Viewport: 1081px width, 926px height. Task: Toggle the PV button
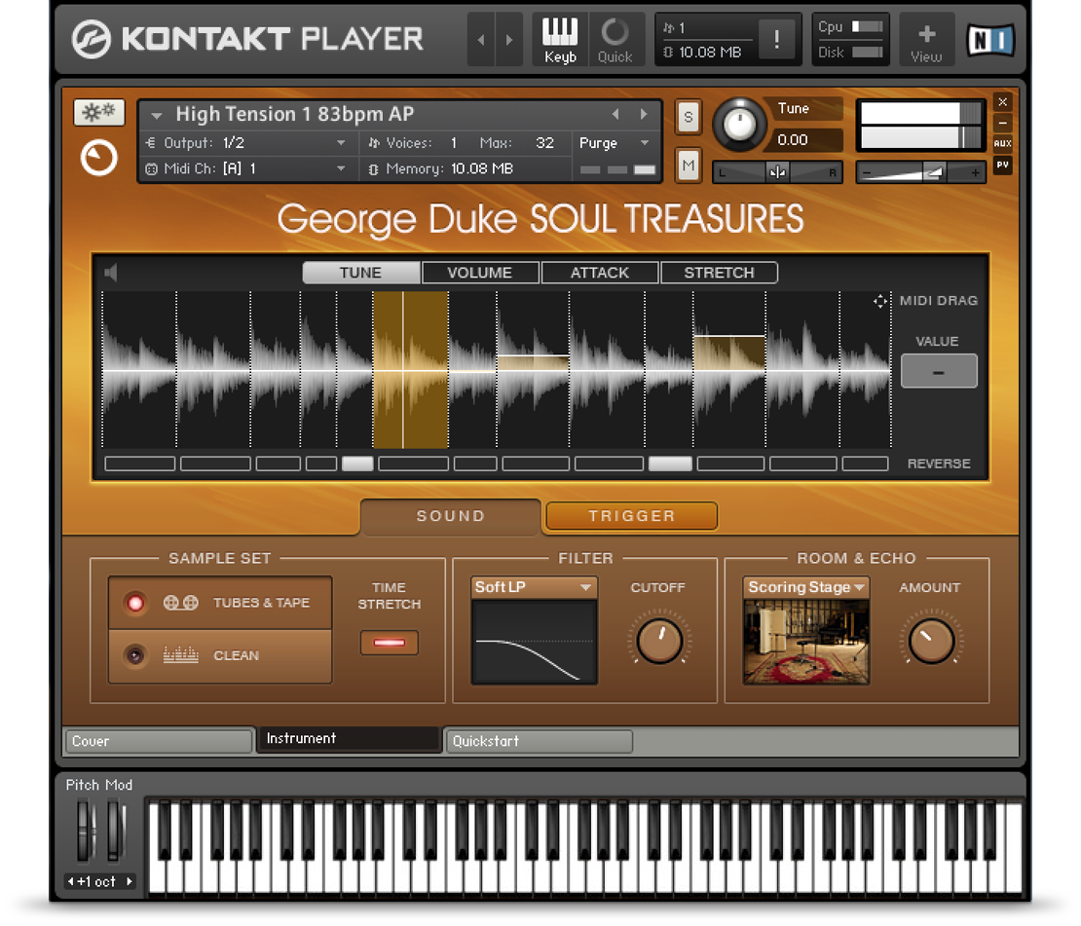pos(1002,165)
